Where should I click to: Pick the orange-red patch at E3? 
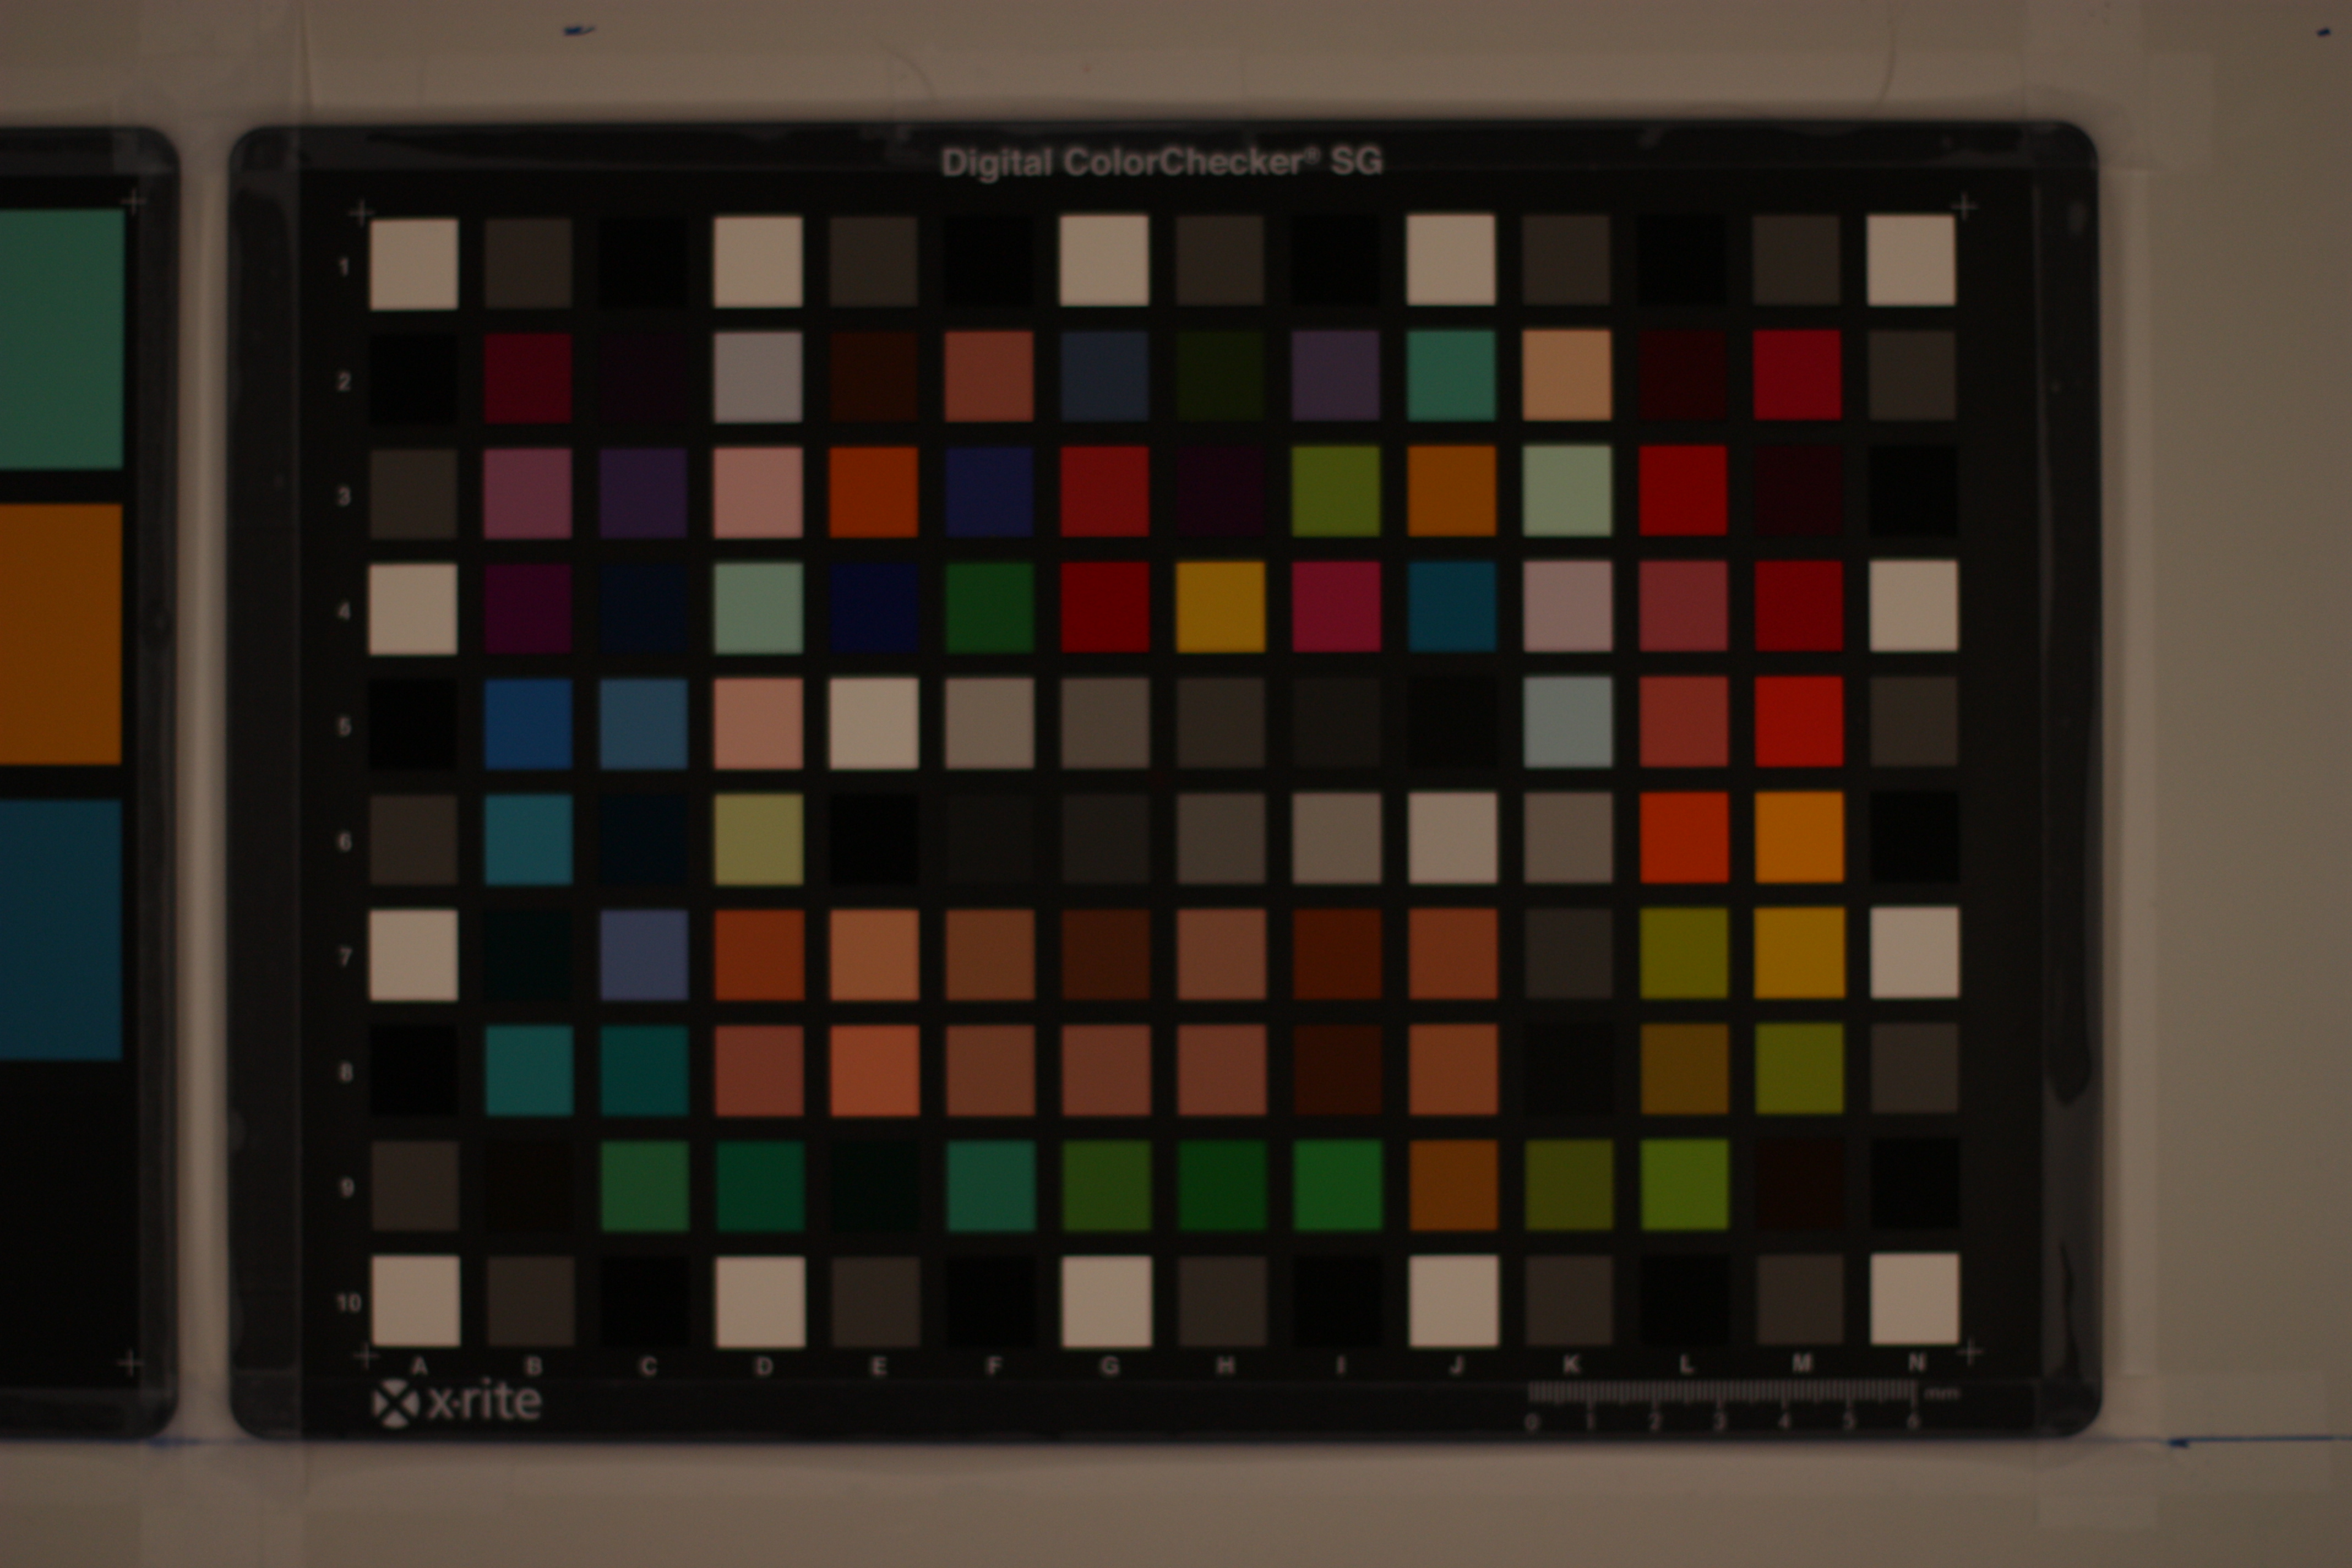point(873,492)
